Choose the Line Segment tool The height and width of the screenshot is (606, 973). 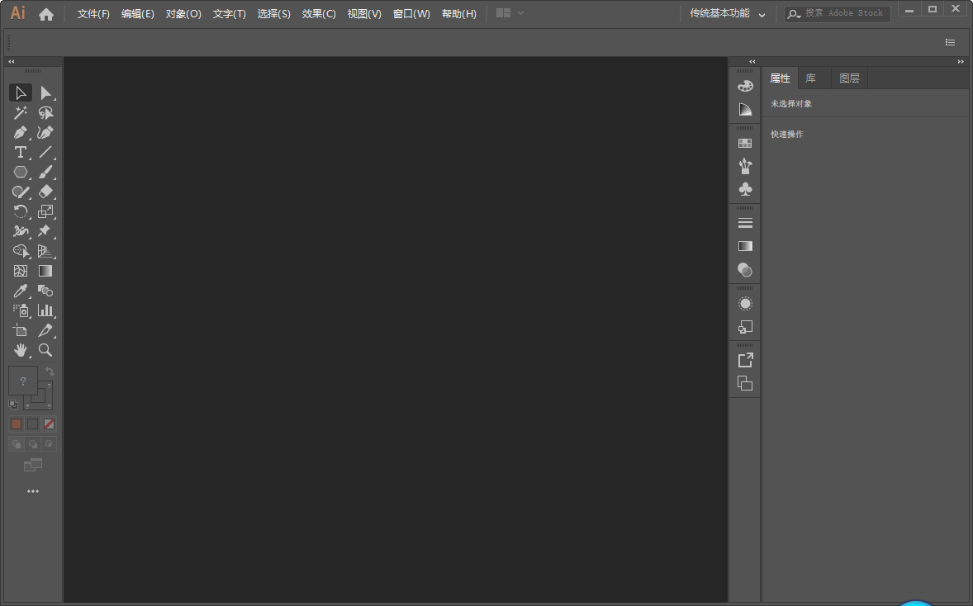45,152
